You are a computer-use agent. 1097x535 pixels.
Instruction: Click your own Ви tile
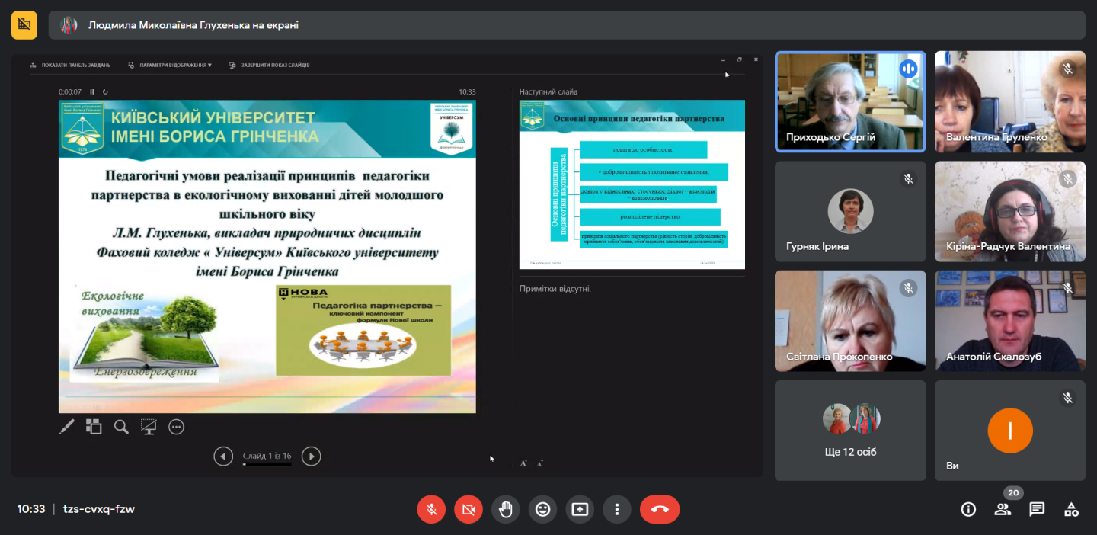click(x=1010, y=431)
